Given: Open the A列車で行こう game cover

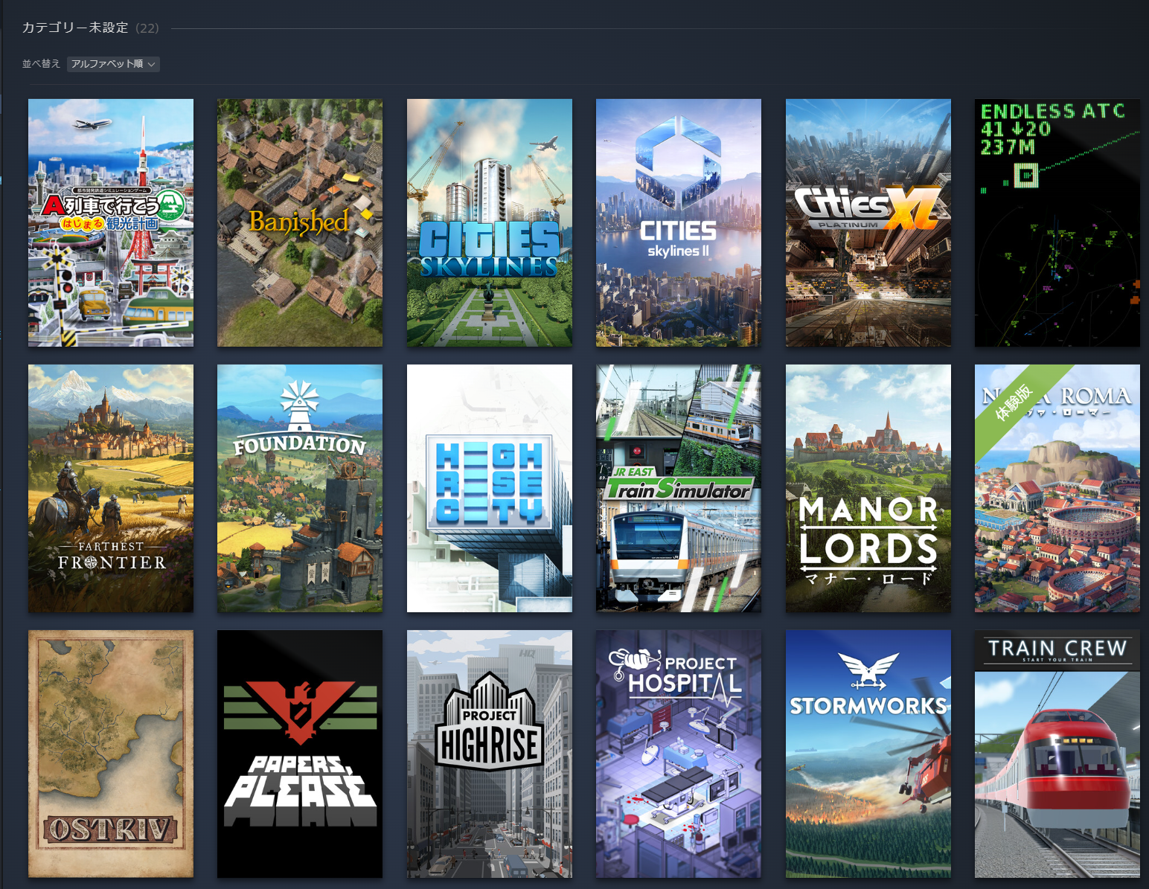Looking at the screenshot, I should coord(111,222).
